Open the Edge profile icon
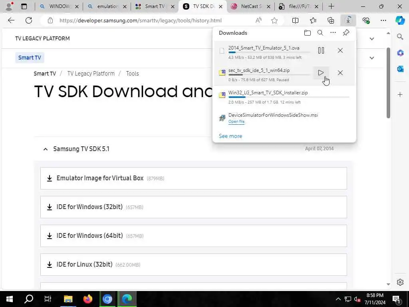Viewport: 409px width, 307px height. point(9,6)
